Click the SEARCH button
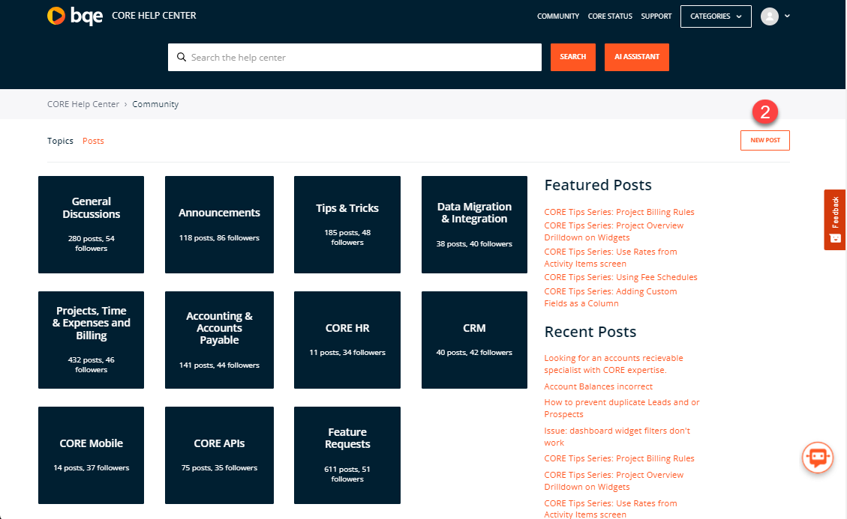The width and height of the screenshot is (847, 519). click(572, 57)
